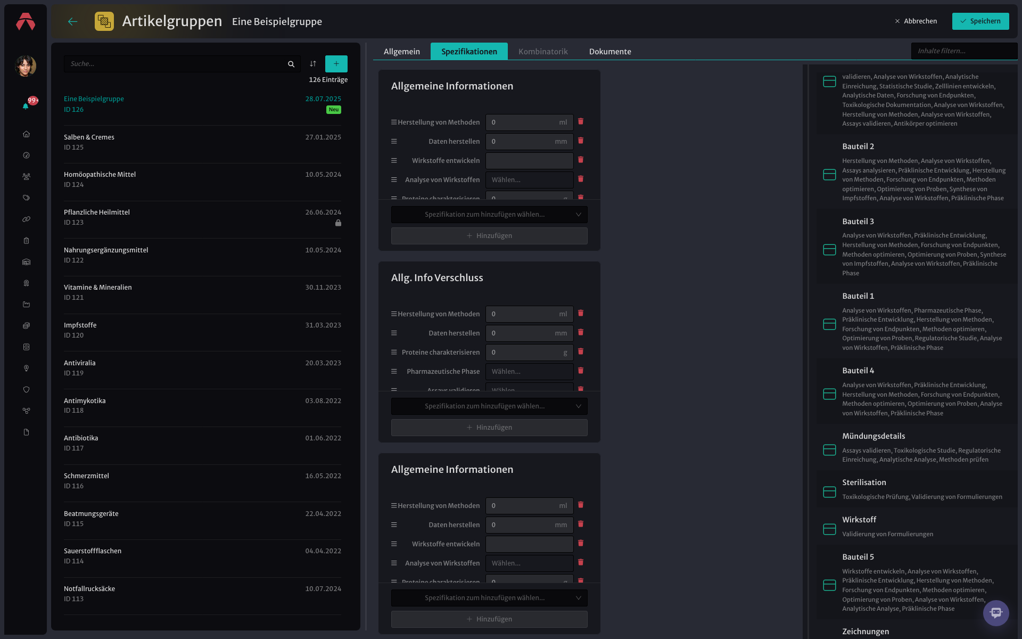Open the notifications bell with 99+ badge

(x=26, y=106)
